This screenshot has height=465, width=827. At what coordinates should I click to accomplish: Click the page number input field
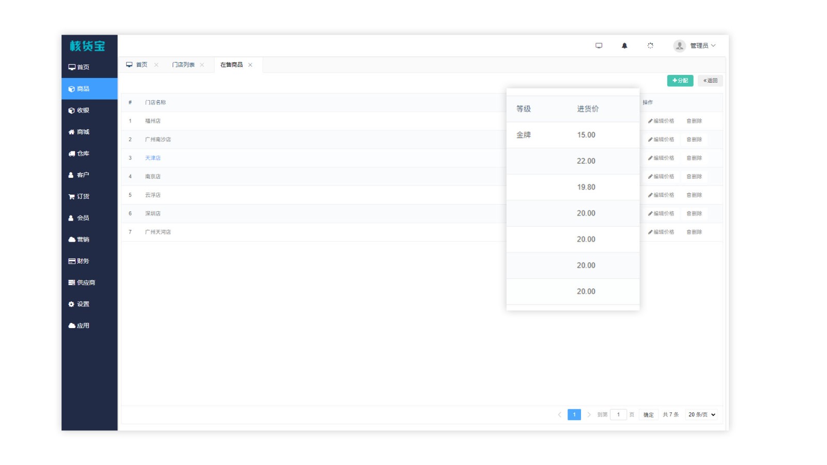pos(618,414)
